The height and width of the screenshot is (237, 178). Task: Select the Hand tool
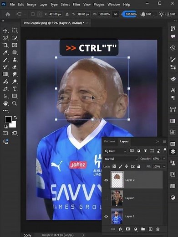coord(5,103)
